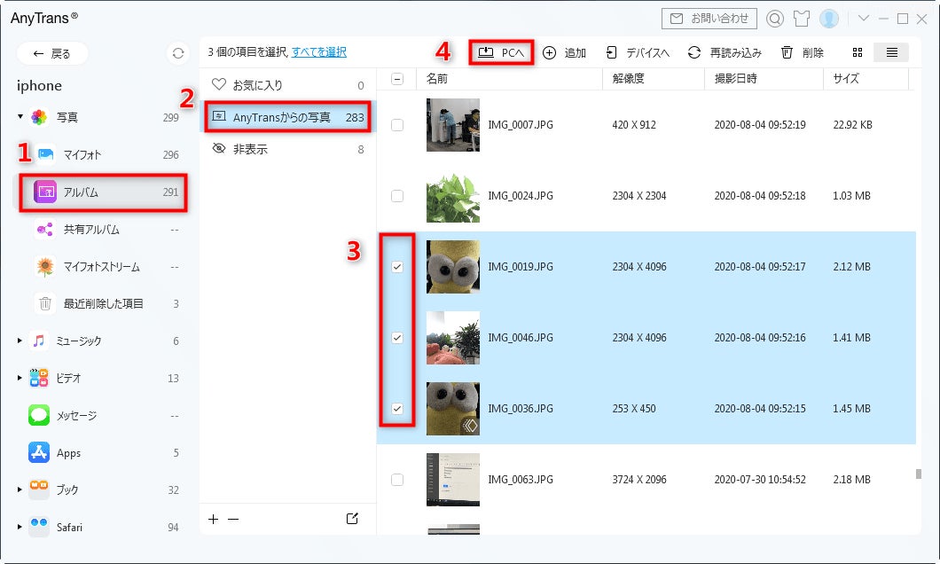The height and width of the screenshot is (564, 940).
Task: Switch to grid thumbnail view
Action: pos(858,52)
